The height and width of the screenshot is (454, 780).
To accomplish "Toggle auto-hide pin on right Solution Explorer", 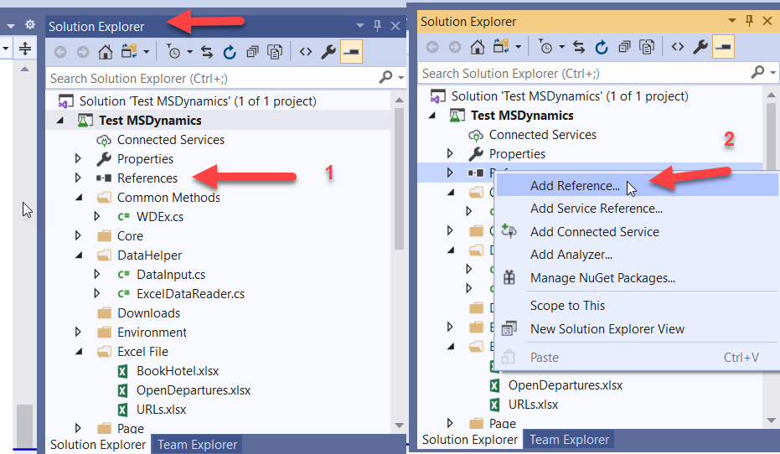I will click(x=750, y=21).
